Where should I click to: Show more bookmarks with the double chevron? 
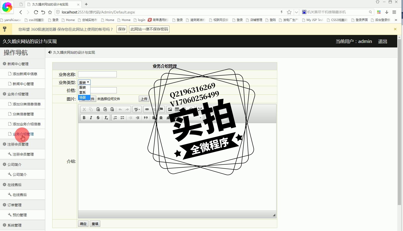pos(396,20)
